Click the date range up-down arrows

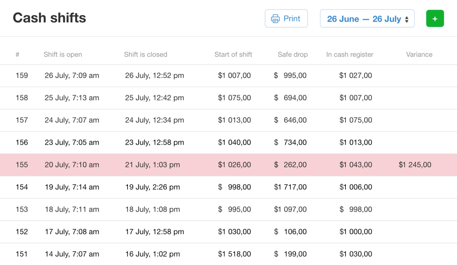coord(407,19)
